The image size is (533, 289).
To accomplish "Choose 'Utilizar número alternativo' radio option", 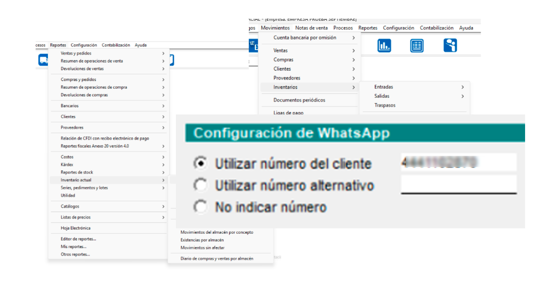I will [201, 185].
